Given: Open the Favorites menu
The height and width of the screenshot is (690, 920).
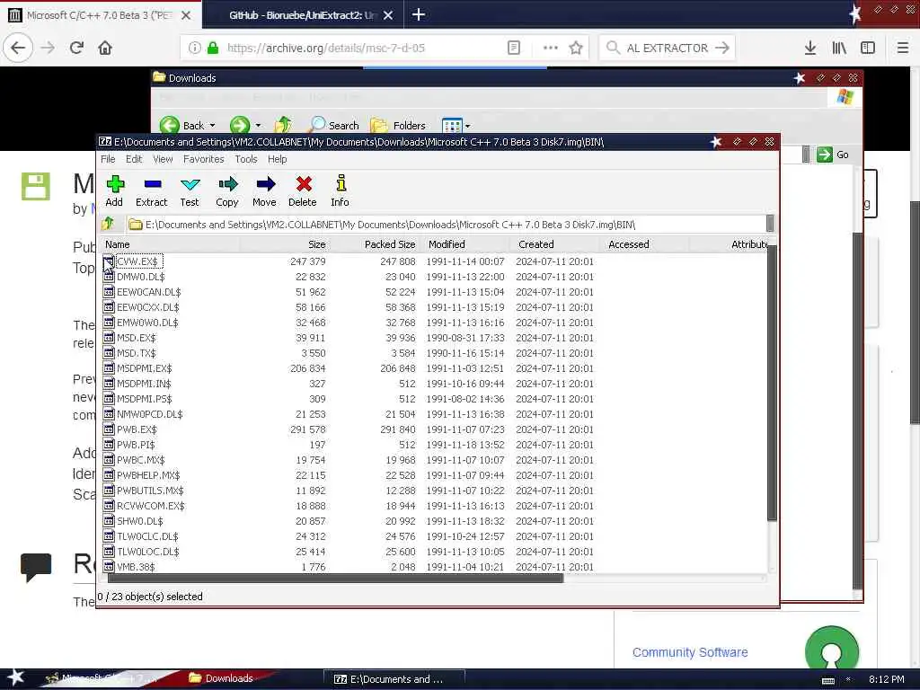Looking at the screenshot, I should [x=204, y=159].
